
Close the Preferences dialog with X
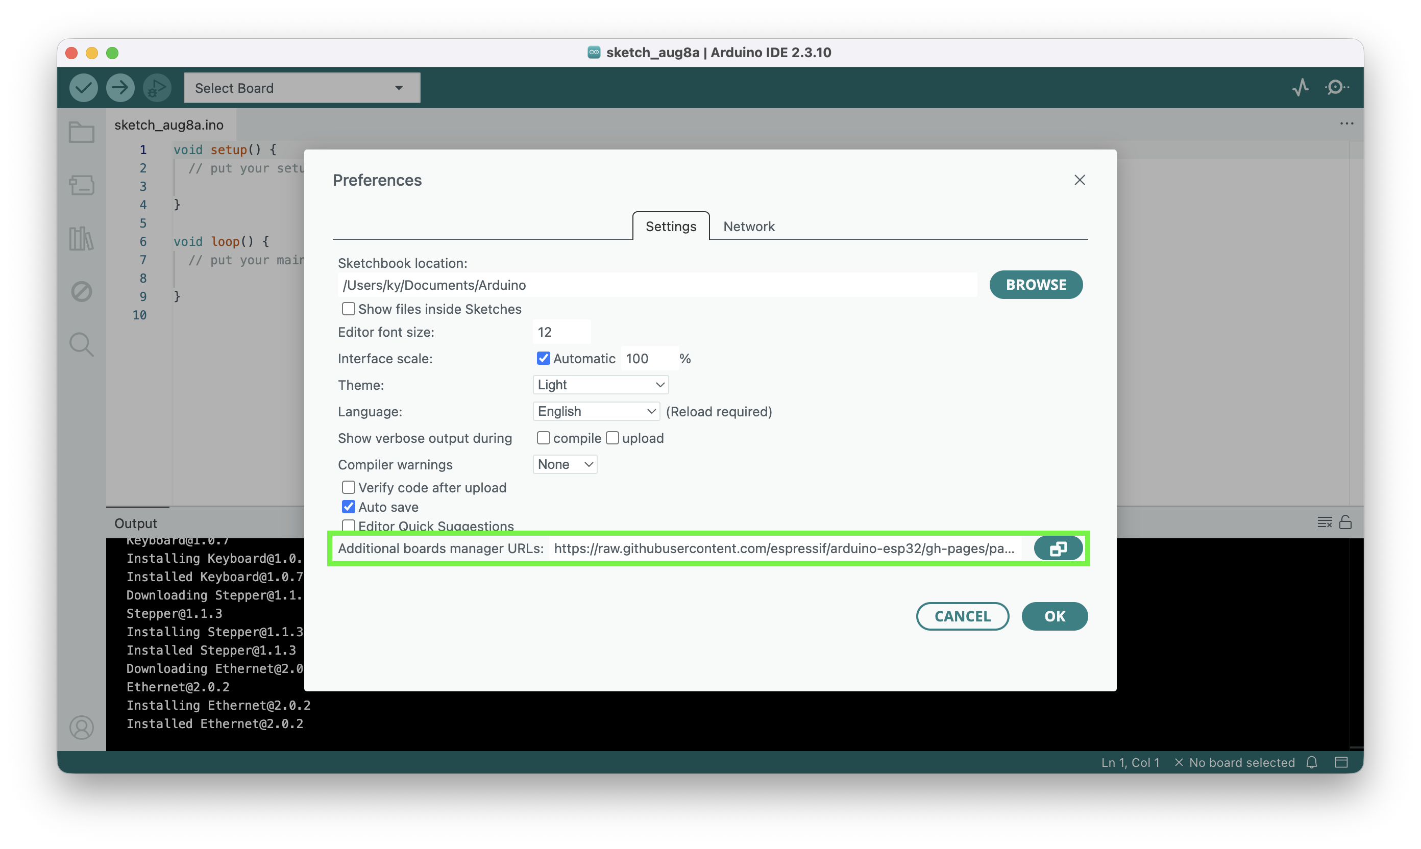click(x=1080, y=180)
